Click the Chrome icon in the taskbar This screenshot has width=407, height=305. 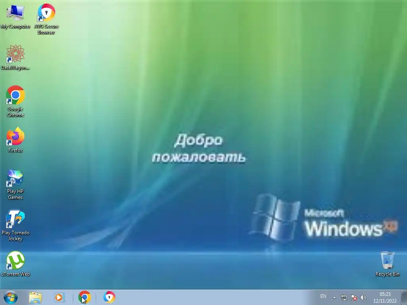tap(84, 297)
